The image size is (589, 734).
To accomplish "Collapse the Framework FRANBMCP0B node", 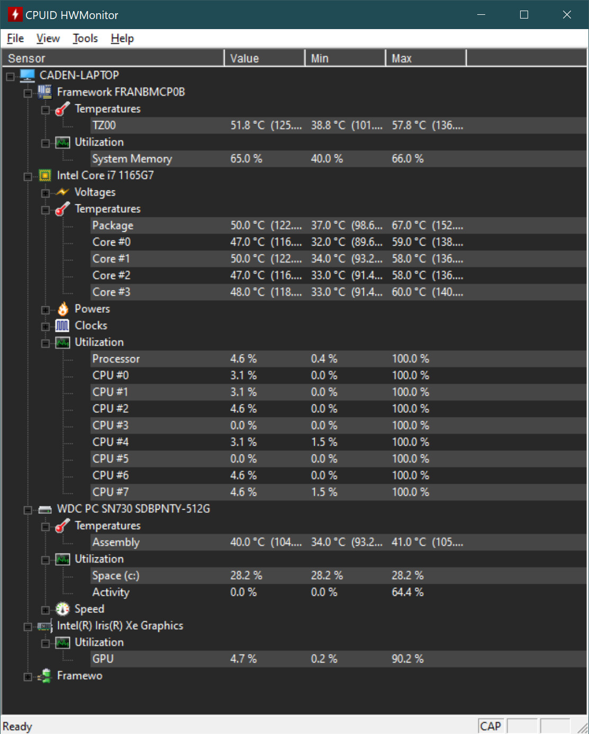I will (28, 94).
